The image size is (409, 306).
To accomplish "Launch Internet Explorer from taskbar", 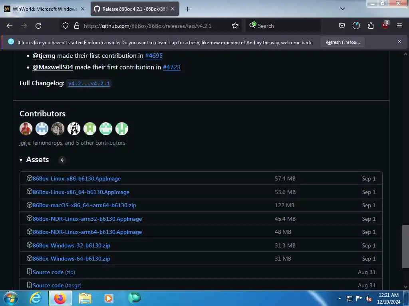I will point(36,298).
